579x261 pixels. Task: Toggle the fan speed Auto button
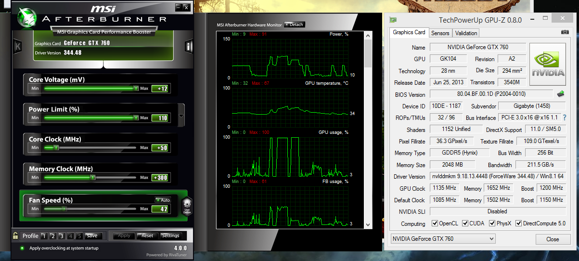pyautogui.click(x=163, y=200)
